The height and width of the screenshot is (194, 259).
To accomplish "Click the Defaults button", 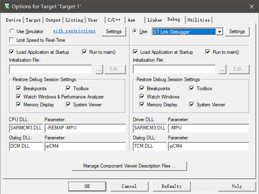I will [x=172, y=186].
